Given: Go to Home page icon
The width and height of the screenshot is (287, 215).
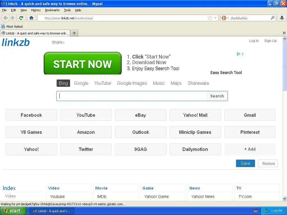Looking at the screenshot, I should click(31, 18).
